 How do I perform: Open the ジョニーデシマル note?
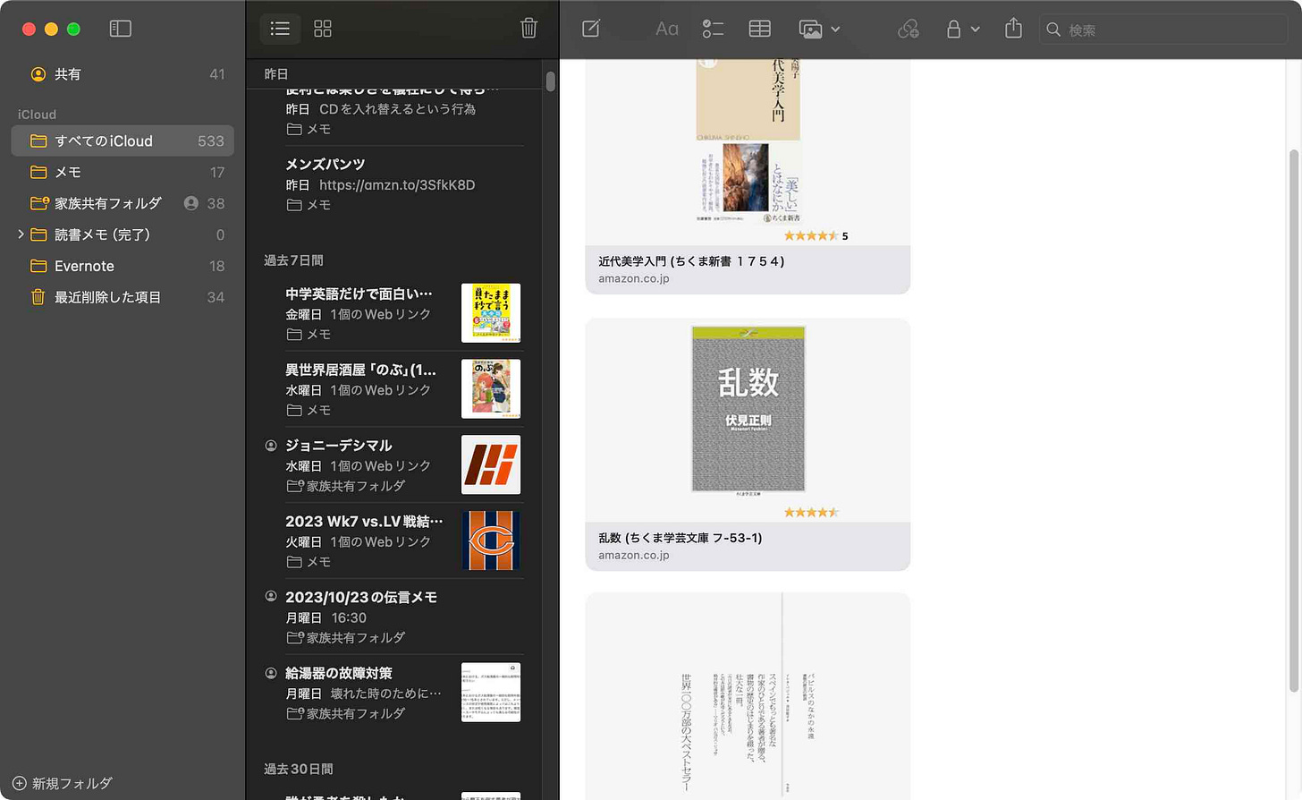click(x=393, y=464)
